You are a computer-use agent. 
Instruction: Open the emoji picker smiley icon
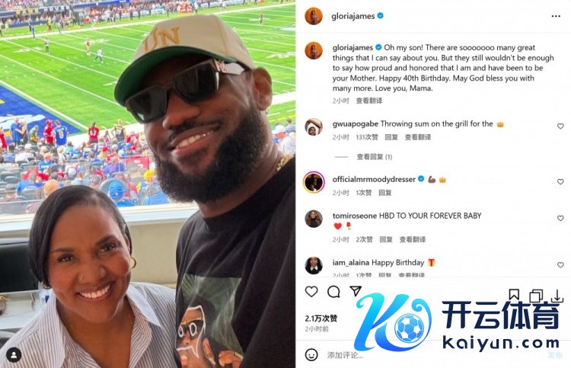(x=311, y=354)
